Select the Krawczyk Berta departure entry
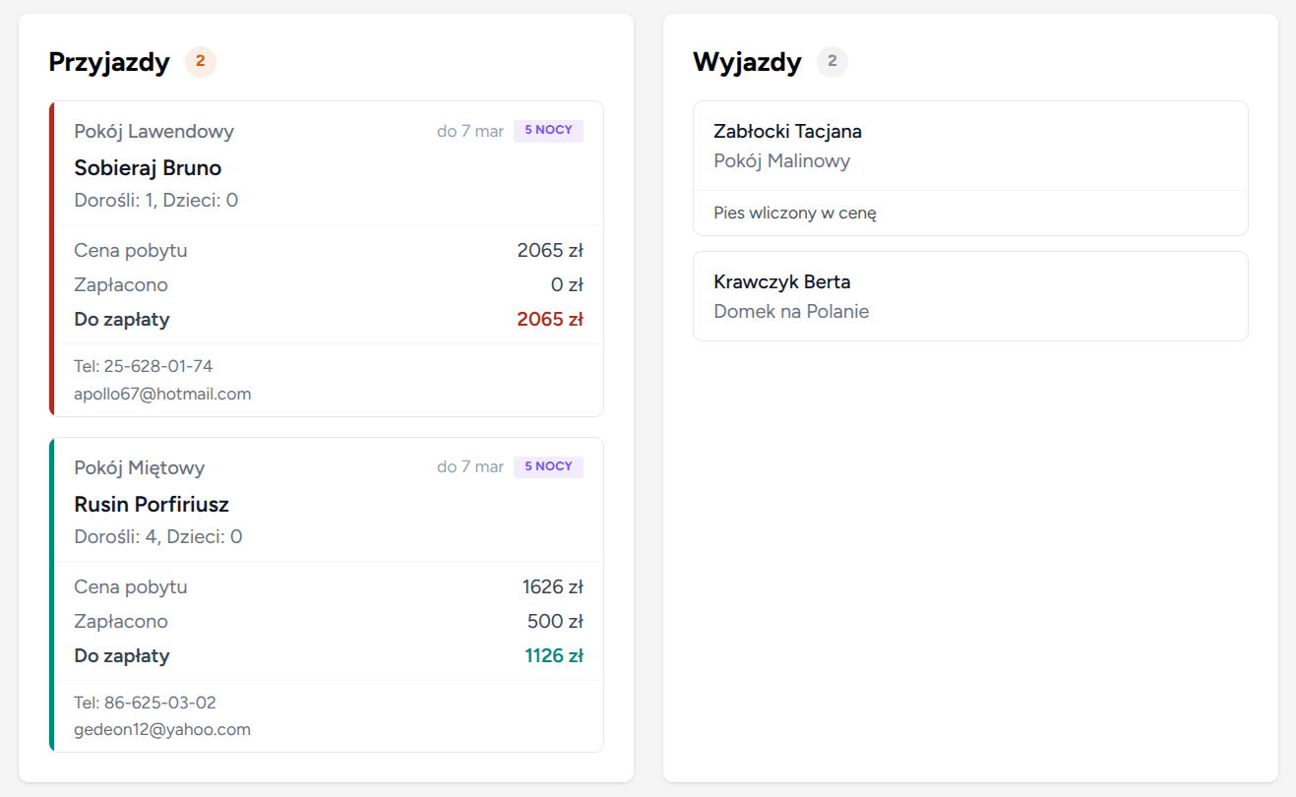The width and height of the screenshot is (1296, 797). 781,281
